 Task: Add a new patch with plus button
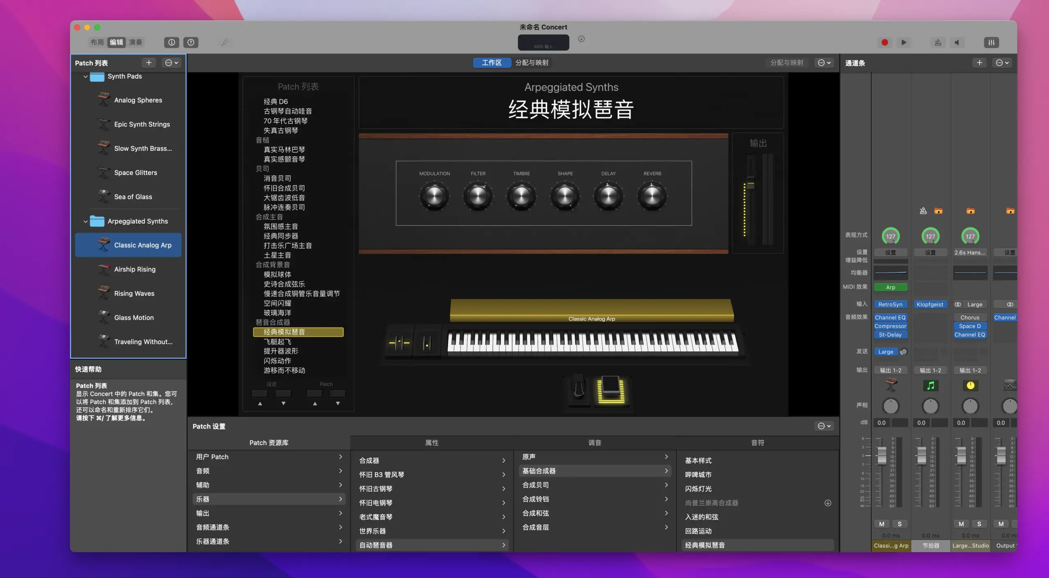pos(149,63)
